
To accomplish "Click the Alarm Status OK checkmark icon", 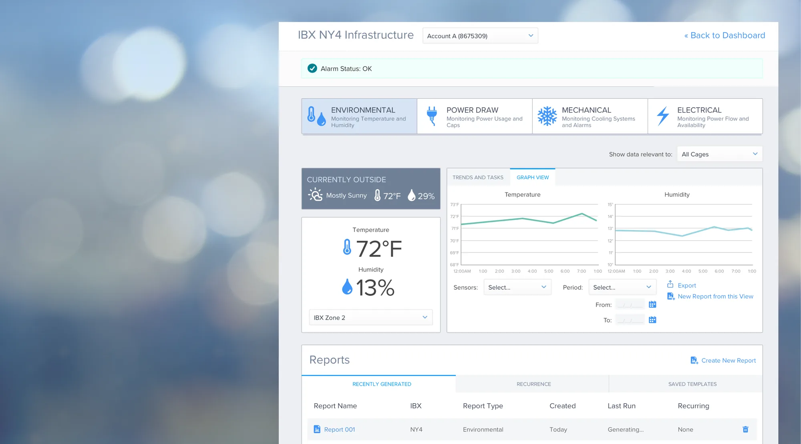I will [312, 68].
